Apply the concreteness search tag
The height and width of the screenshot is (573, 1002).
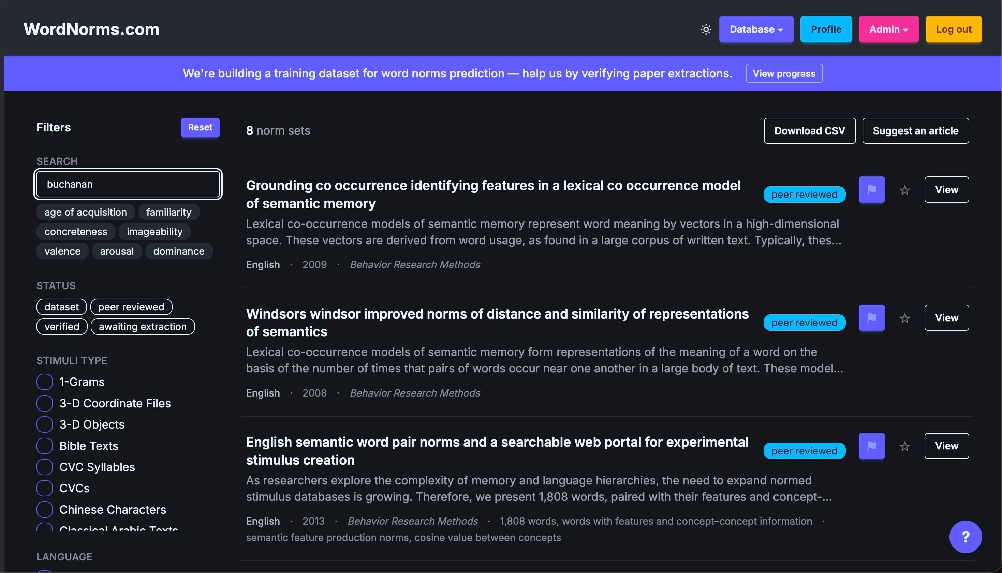click(76, 231)
